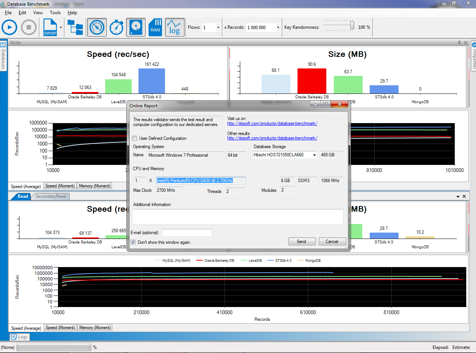Enable User Defined Configuration checkbox
The width and height of the screenshot is (476, 353).
(135, 138)
